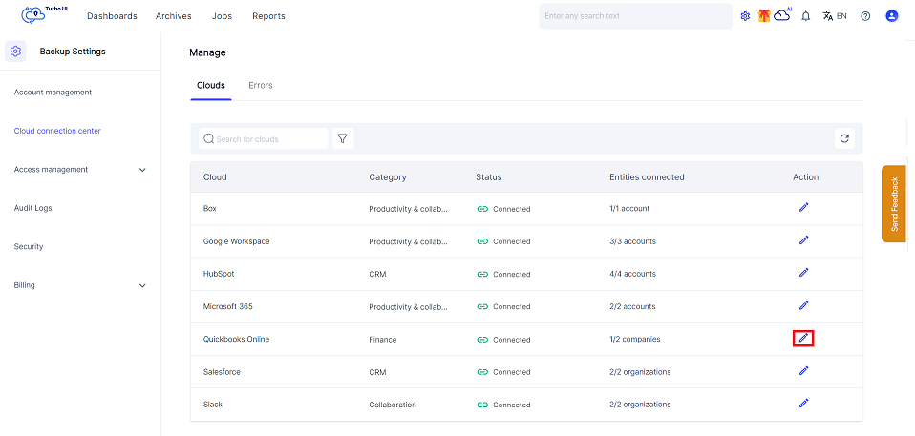Screen dimensions: 915x436
Task: Click the Entities connected column header
Action: coord(647,177)
